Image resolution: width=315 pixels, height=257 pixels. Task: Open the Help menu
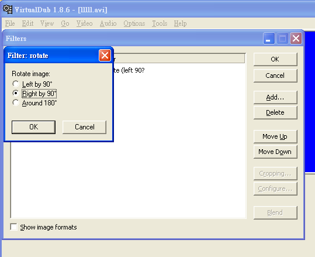[180, 23]
